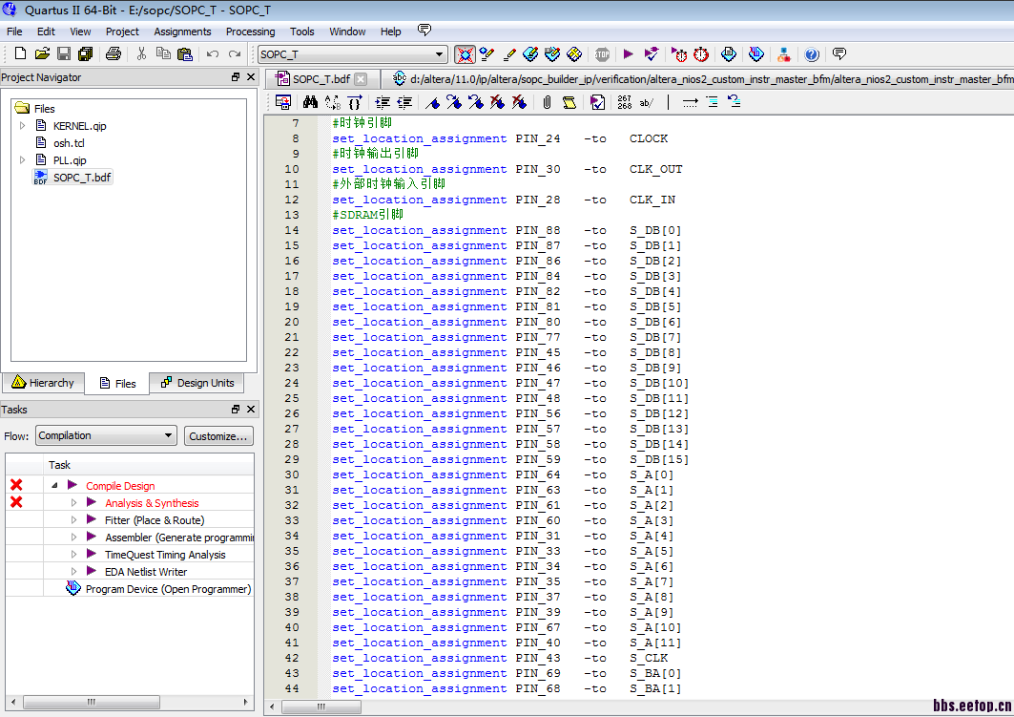Click the Find binoculars icon
The height and width of the screenshot is (717, 1014).
coord(310,102)
